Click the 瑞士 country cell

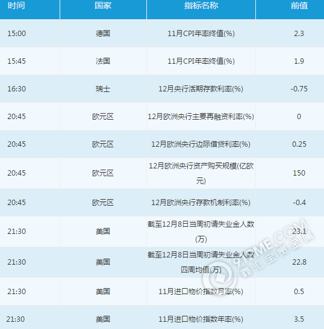[x=103, y=89]
